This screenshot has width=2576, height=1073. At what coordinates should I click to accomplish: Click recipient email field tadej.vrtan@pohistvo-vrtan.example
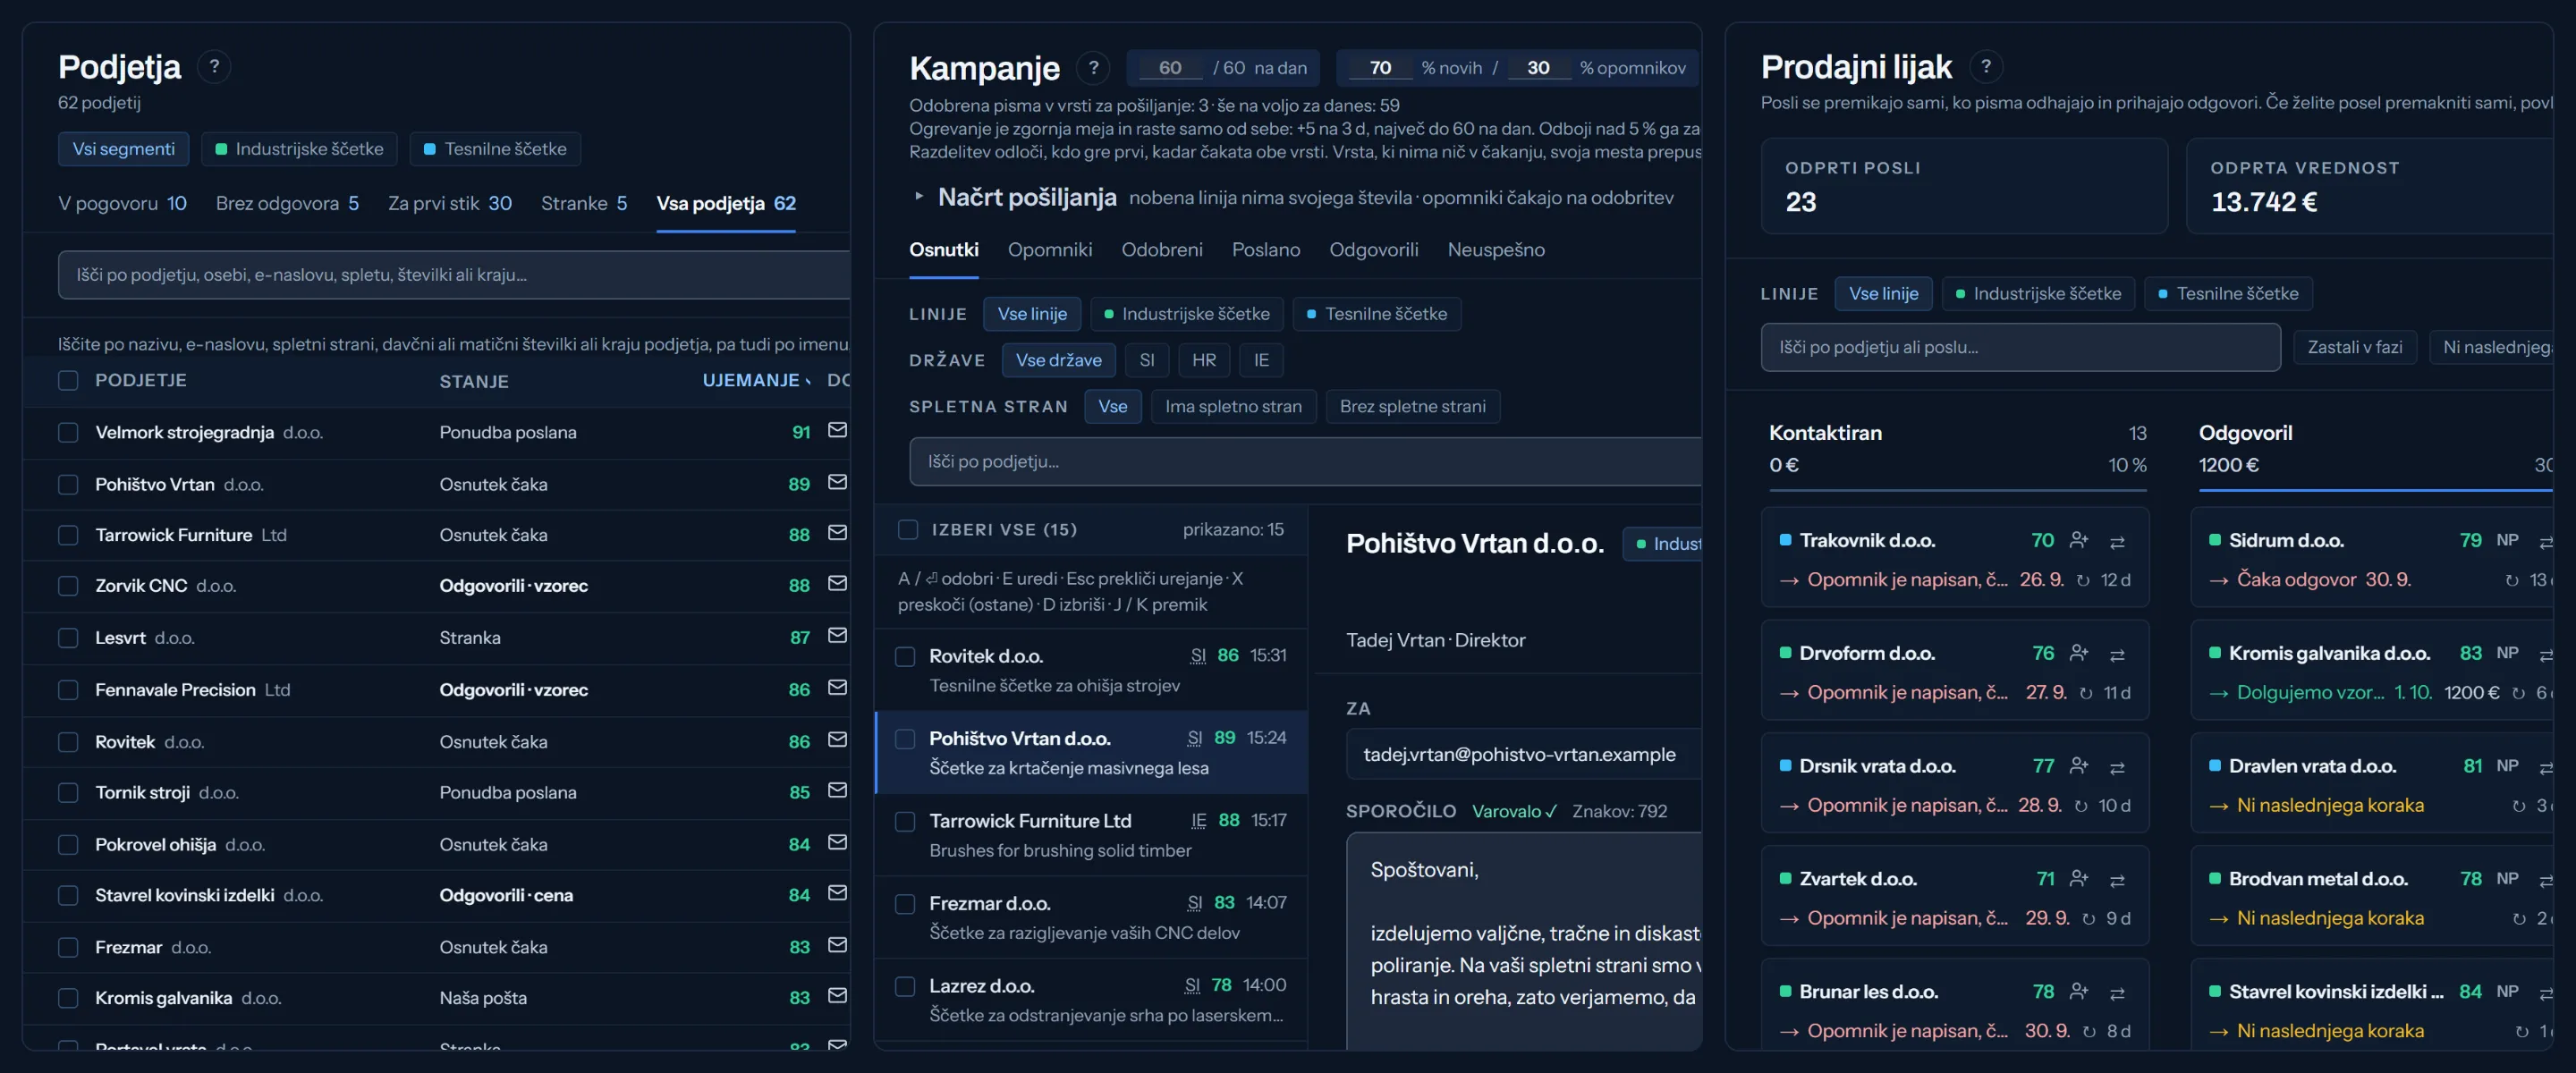[x=1524, y=755]
